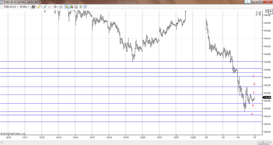
Task: Open the Data Series candlestick icon
Action: [72, 7]
